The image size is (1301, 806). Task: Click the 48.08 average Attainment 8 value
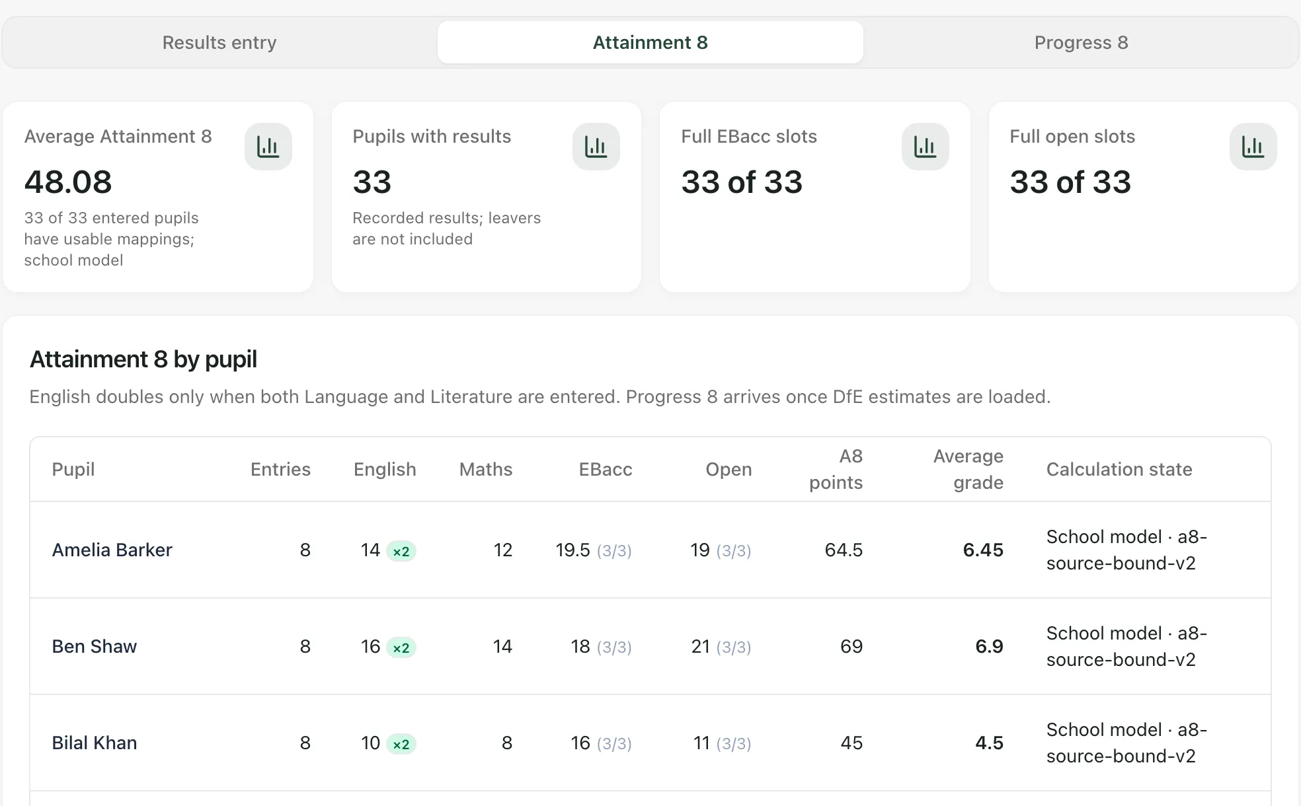(x=68, y=182)
